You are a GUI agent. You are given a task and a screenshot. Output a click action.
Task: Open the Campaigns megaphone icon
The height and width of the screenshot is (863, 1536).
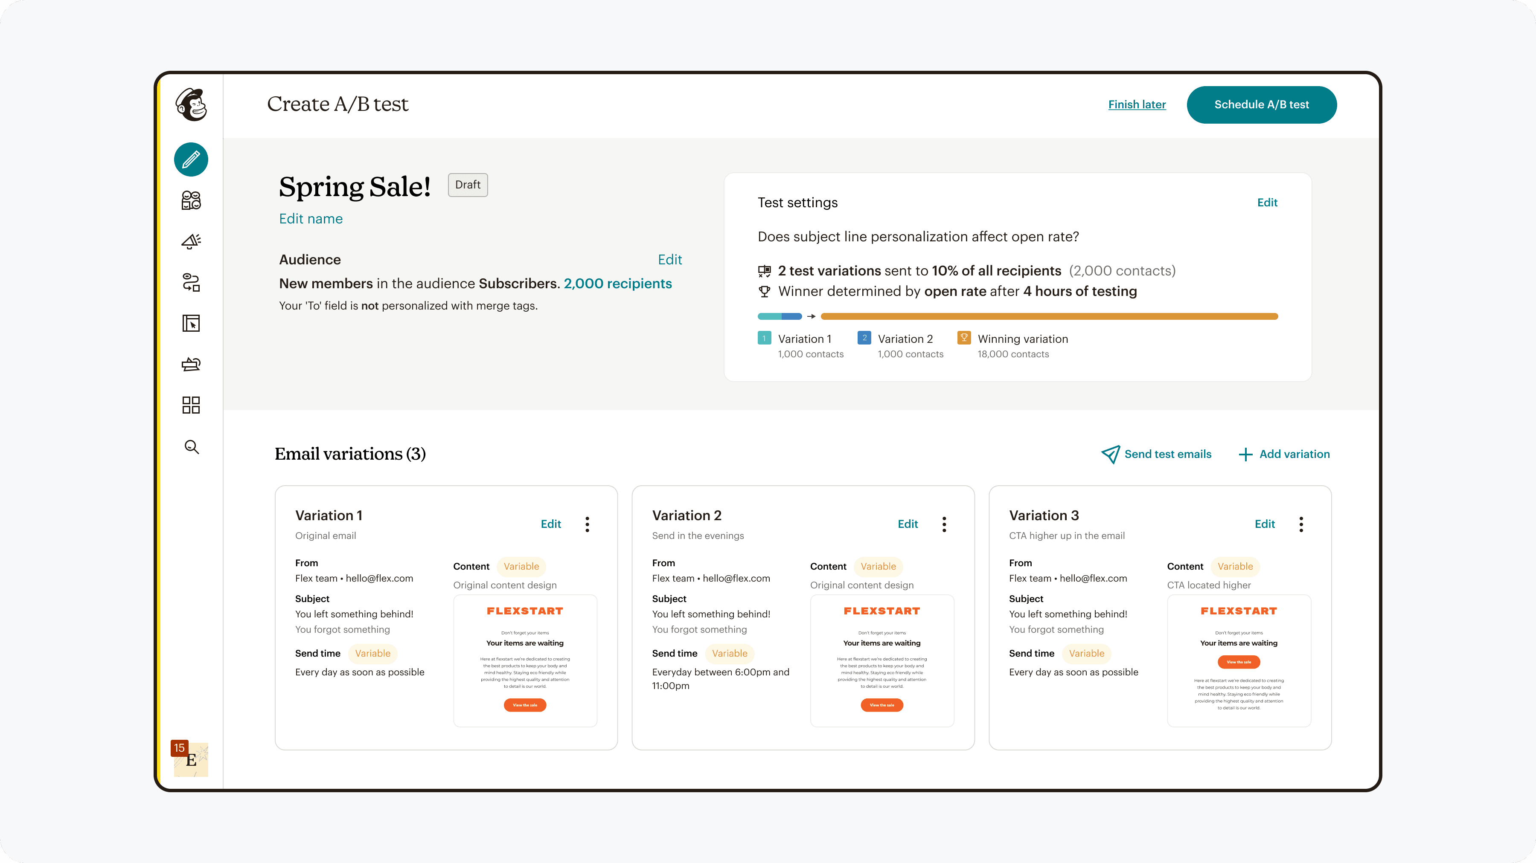pos(191,241)
